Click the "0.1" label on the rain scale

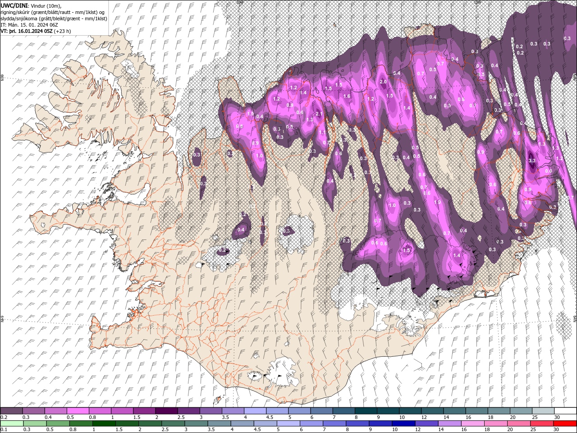4,430
